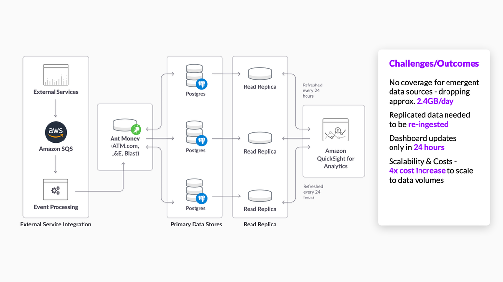Select the middle Read Replica disk icon
The height and width of the screenshot is (282, 503).
click(x=260, y=138)
